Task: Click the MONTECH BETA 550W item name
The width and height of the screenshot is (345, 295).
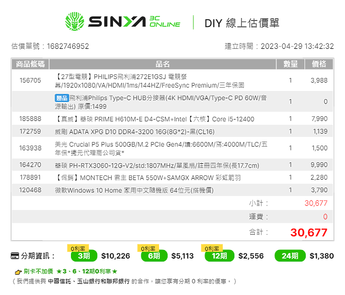Action: coord(148,178)
